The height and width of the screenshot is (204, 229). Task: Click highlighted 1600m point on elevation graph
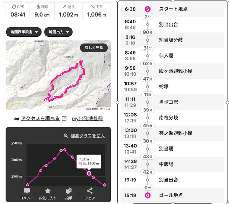pos(89,173)
